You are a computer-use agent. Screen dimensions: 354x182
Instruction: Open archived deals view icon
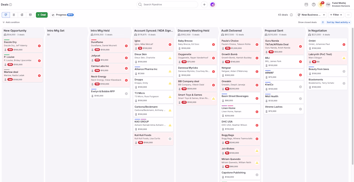coord(30,15)
